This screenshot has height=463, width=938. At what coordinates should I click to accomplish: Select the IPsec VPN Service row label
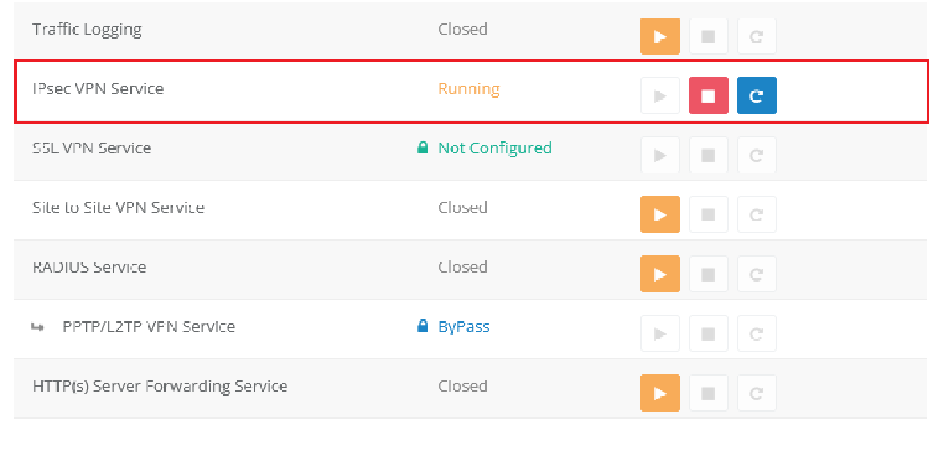[x=98, y=88]
